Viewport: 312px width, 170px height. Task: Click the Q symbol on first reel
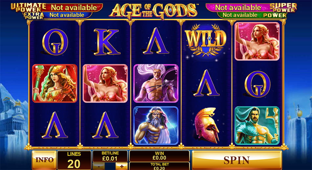55,42
